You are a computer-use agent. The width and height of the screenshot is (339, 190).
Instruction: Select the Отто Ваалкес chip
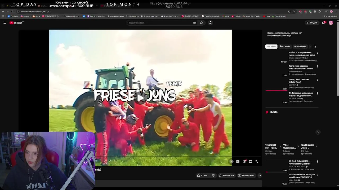click(300, 47)
